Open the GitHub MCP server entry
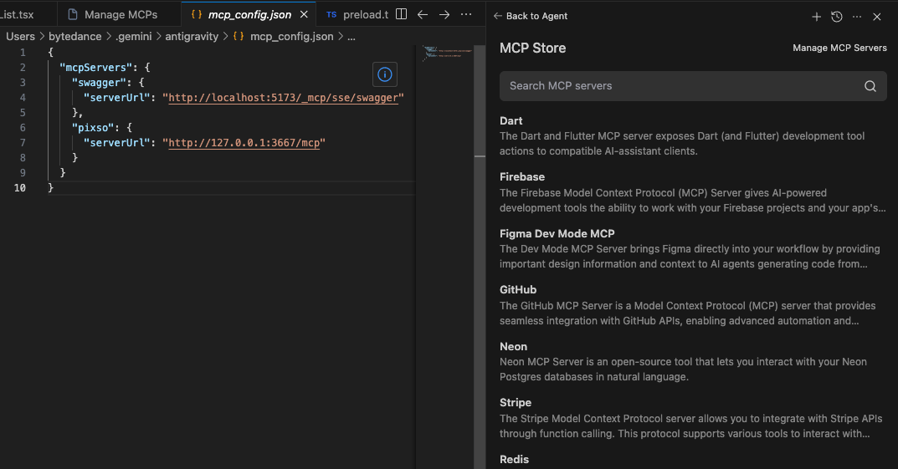 (x=518, y=290)
